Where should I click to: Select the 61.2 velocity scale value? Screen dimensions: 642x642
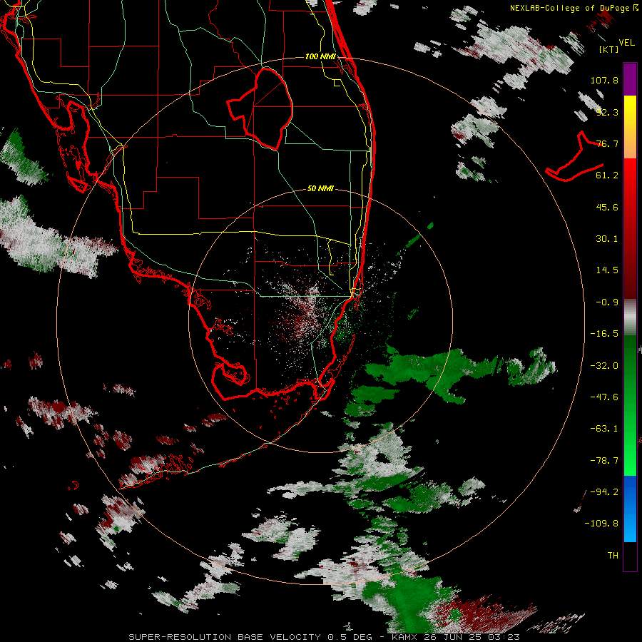tap(607, 175)
